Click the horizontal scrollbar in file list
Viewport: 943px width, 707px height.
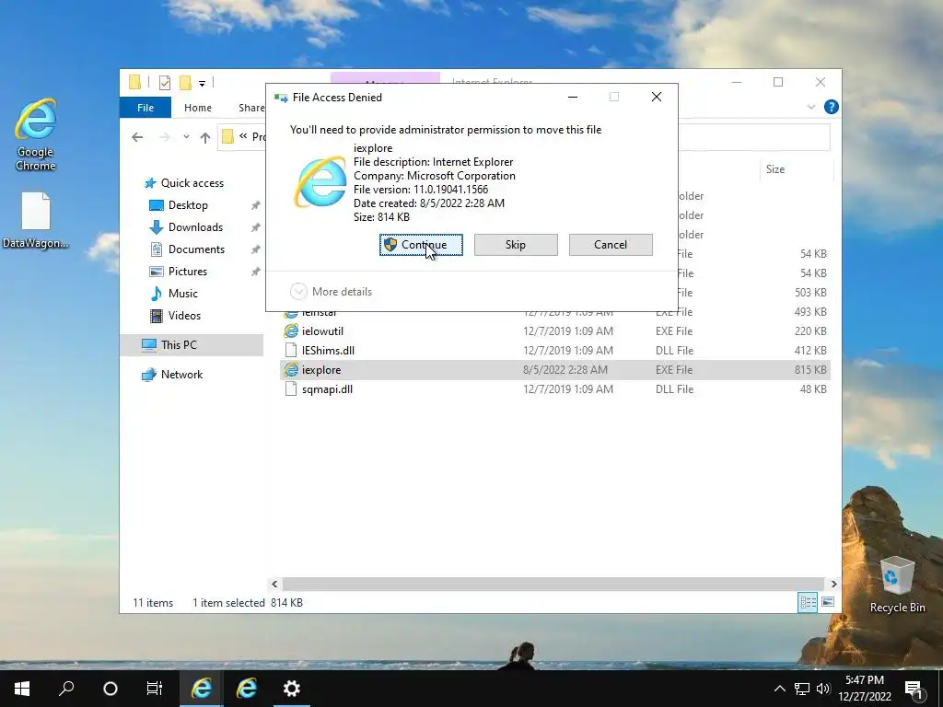[553, 584]
